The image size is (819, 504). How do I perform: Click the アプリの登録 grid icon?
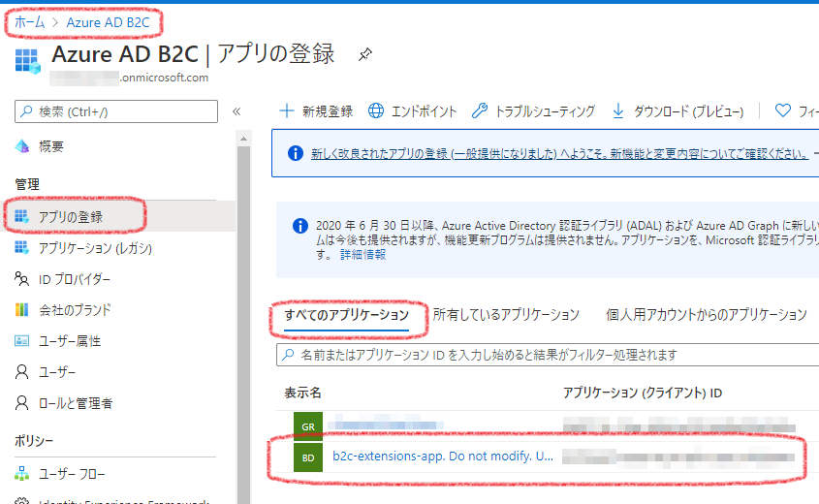22,216
